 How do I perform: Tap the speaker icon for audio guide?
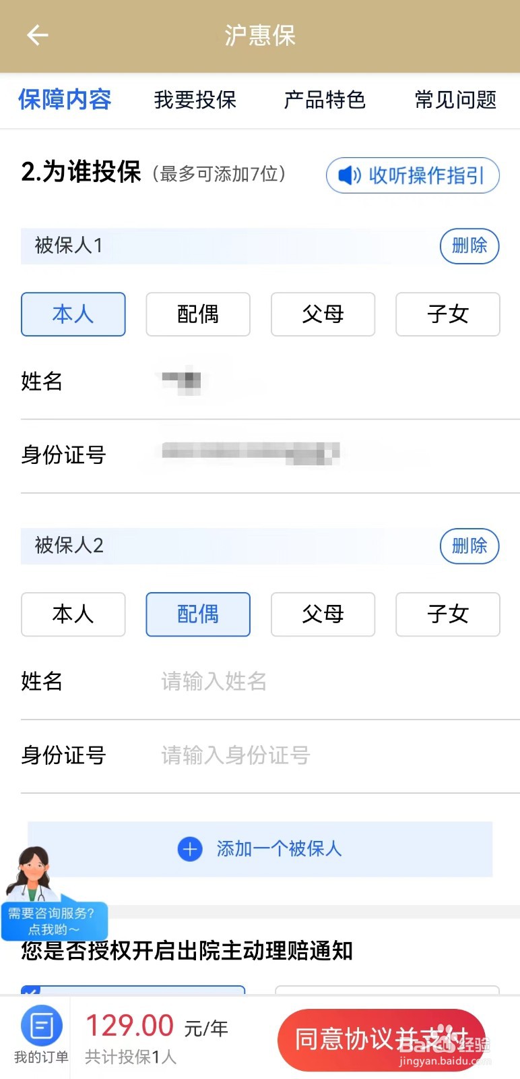350,175
